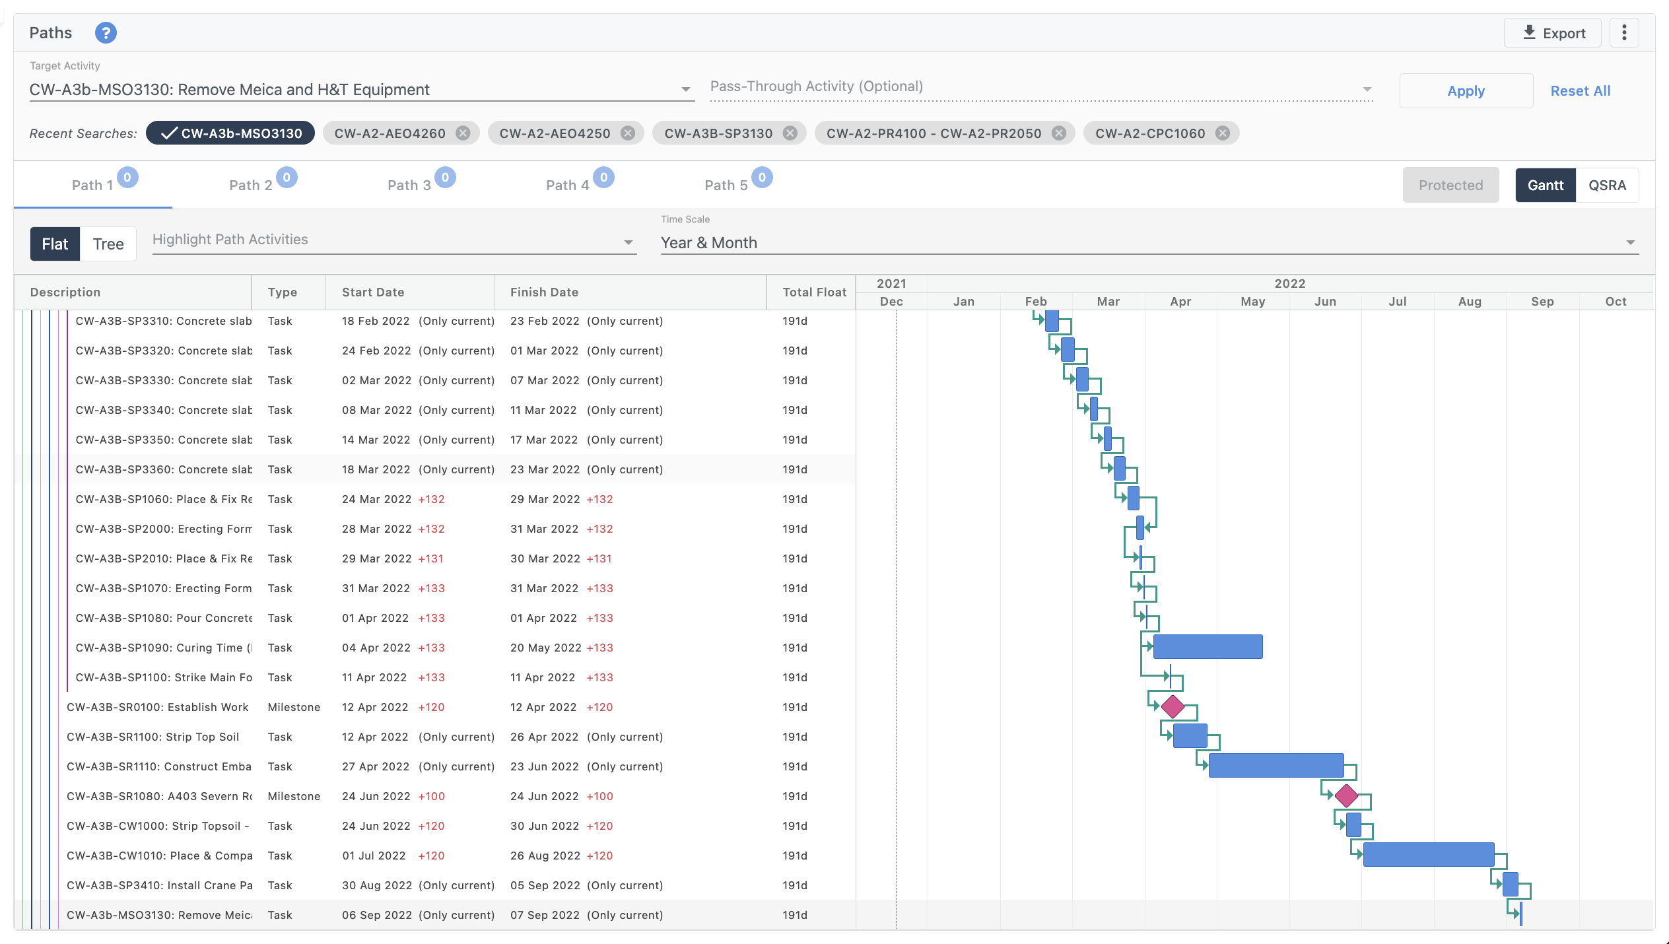
Task: Open the Paths help question mark icon
Action: (x=106, y=32)
